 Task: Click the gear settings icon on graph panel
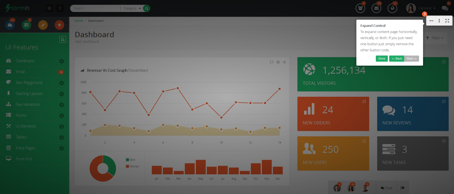[278, 62]
